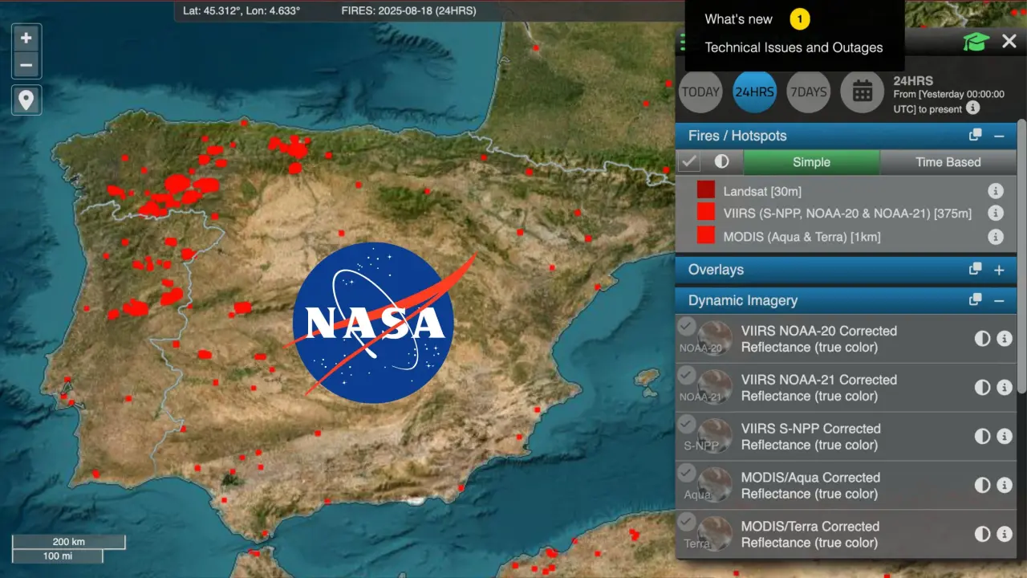Select the TODAY time range button
The height and width of the screenshot is (578, 1027).
pos(700,92)
